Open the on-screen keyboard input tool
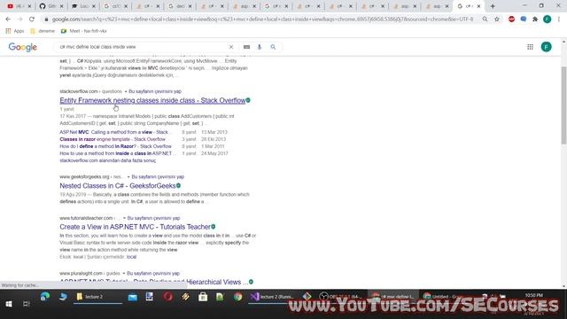 (246, 47)
